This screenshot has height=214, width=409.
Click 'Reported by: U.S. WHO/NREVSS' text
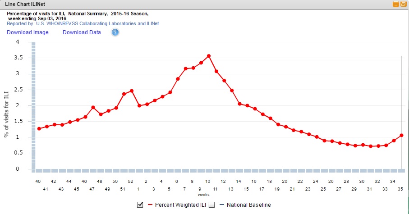[x=42, y=23]
